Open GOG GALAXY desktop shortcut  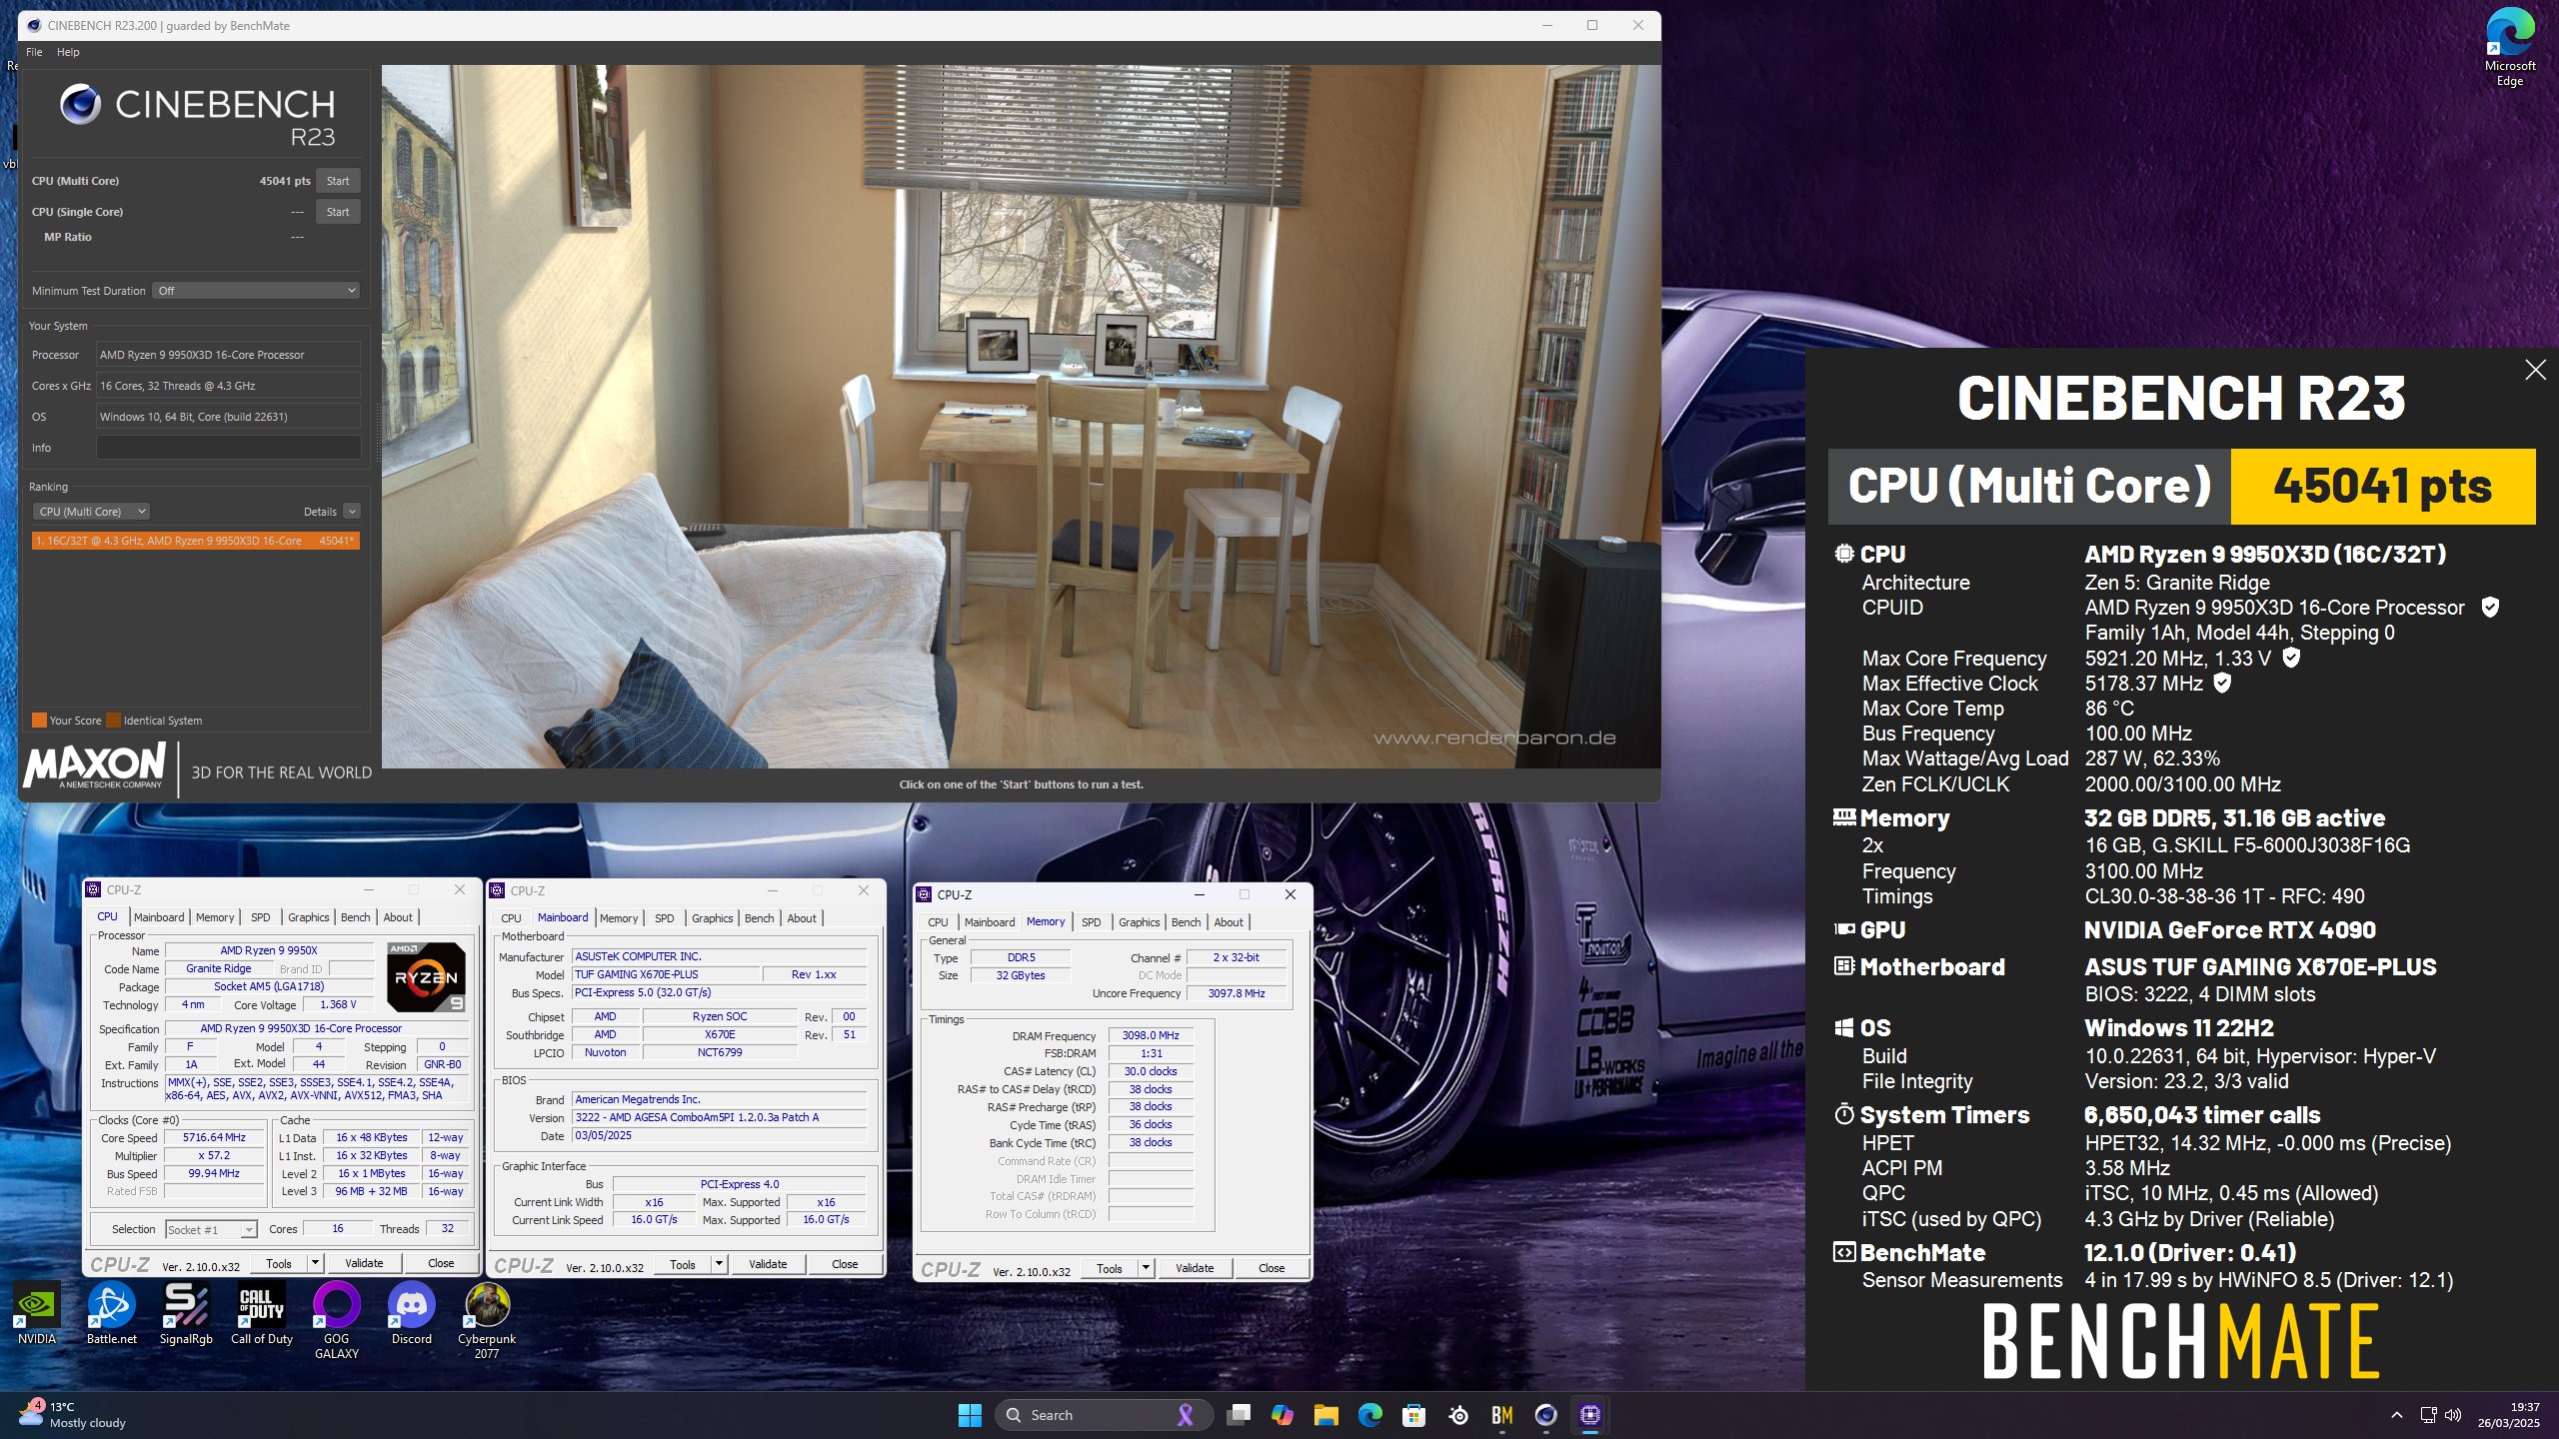coord(337,1321)
